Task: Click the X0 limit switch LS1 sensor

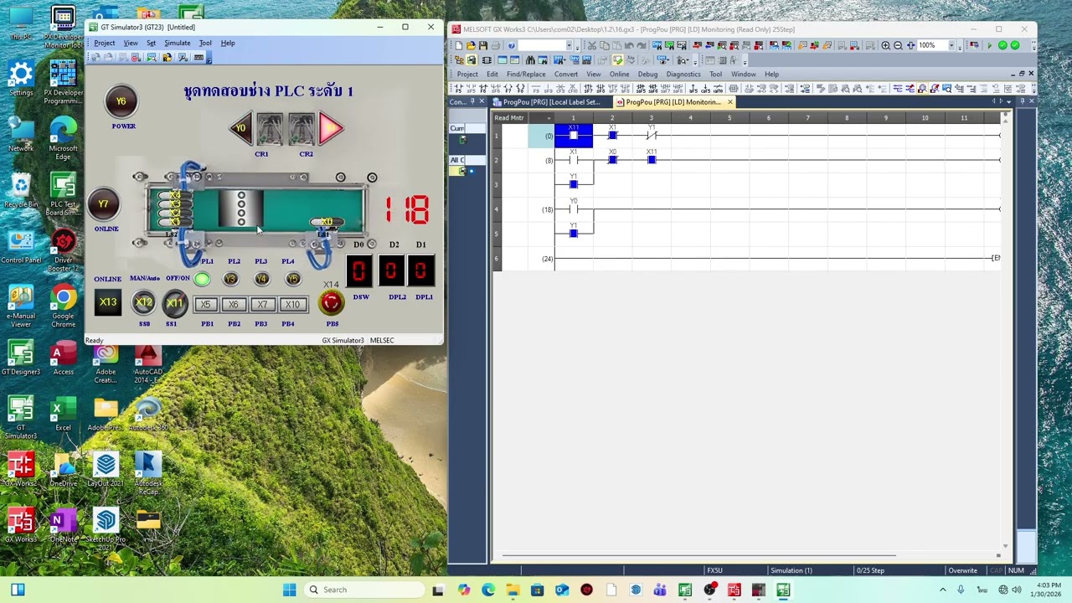Action: [x=326, y=222]
